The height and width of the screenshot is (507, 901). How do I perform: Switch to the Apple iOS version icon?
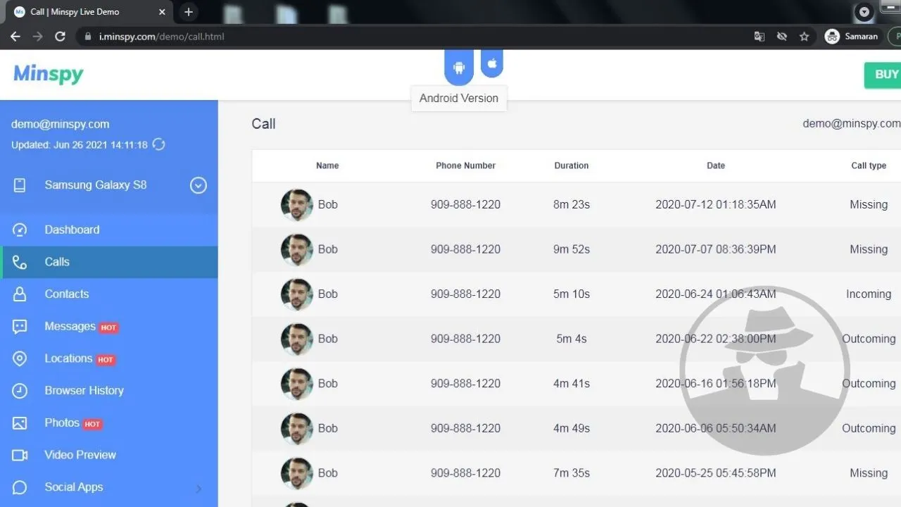point(492,63)
